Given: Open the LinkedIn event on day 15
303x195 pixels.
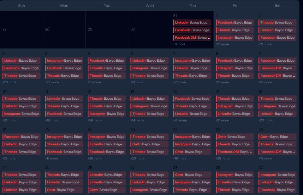Looking at the screenshot, I should pyautogui.click(x=235, y=114).
